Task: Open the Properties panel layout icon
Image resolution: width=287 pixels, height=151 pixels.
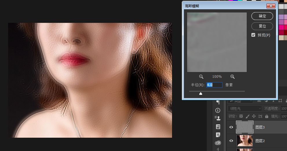Action: click(x=218, y=126)
